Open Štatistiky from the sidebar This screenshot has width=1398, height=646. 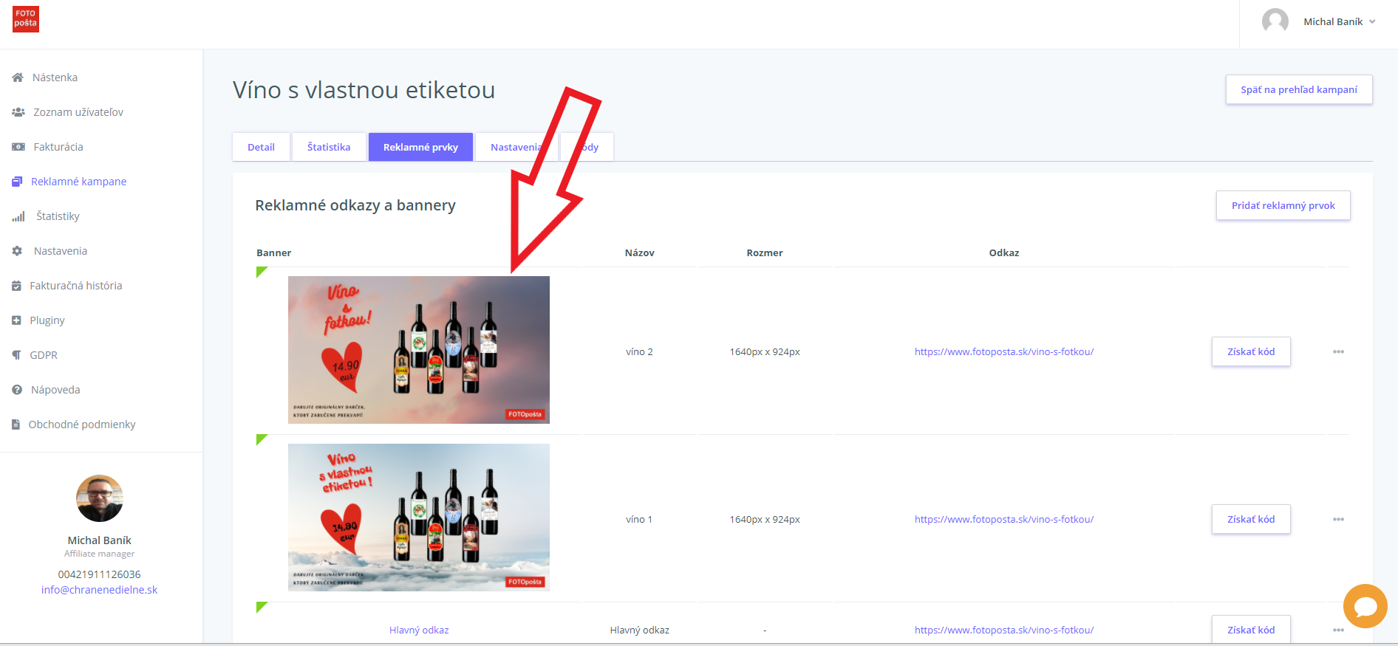click(58, 216)
